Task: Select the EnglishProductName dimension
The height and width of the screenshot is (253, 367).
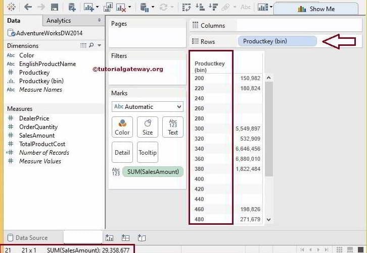Action: pyautogui.click(x=48, y=64)
